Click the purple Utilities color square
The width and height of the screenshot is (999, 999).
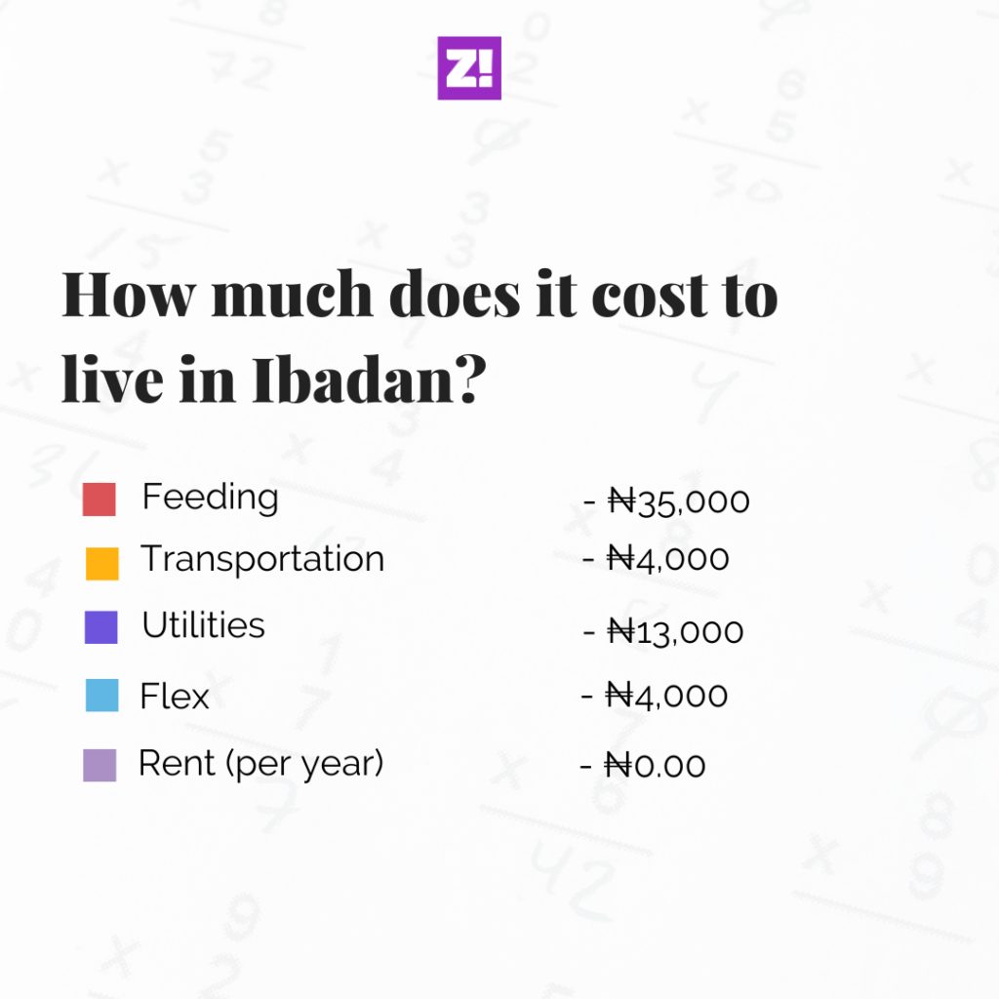(x=101, y=627)
